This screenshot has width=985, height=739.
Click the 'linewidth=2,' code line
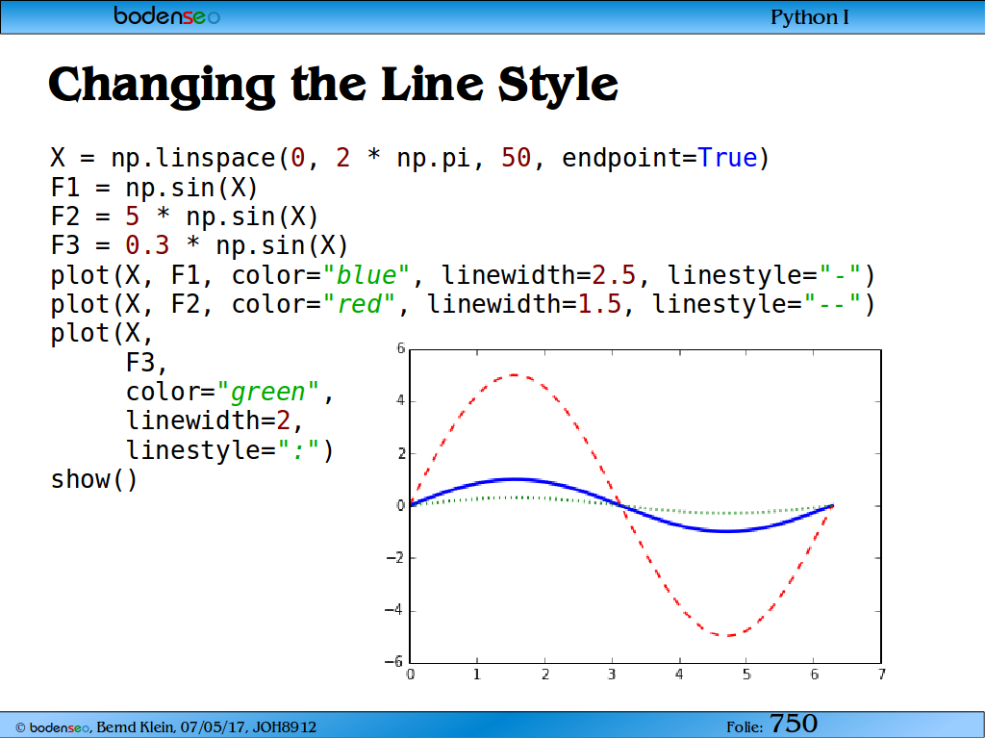tap(215, 420)
